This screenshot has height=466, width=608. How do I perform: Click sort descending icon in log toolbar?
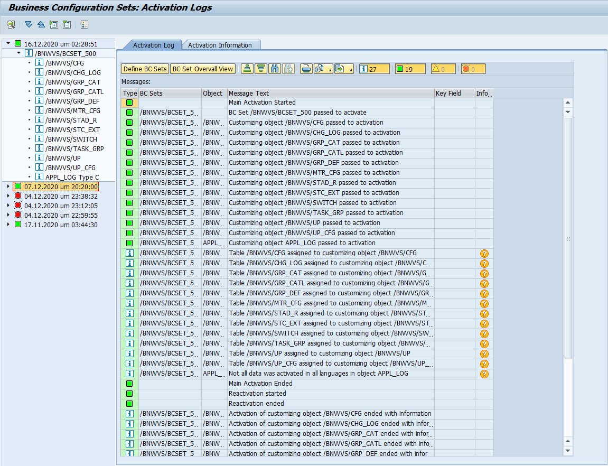(260, 69)
